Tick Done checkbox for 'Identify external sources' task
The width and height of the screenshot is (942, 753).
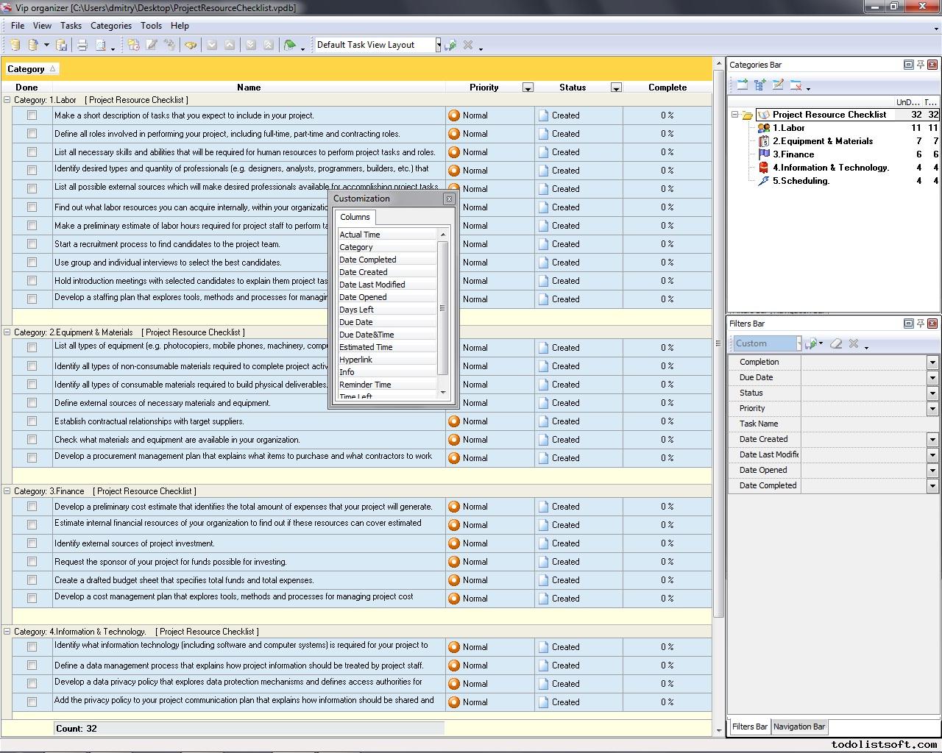coord(32,543)
